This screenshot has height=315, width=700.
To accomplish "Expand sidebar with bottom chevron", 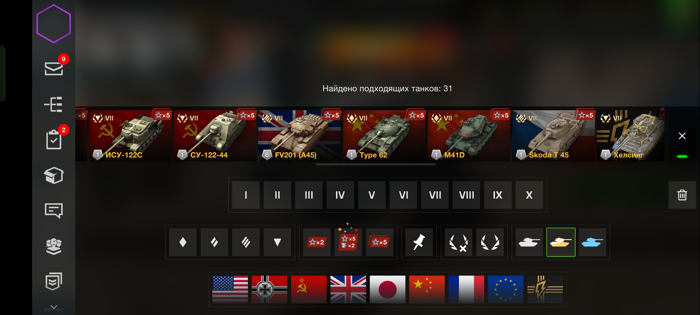I will pos(54,307).
